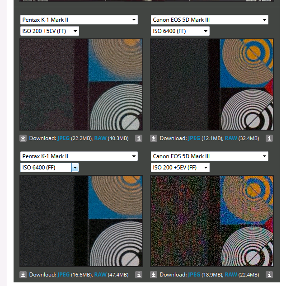Download the 22.2MB JPEG file

[x=63, y=138]
